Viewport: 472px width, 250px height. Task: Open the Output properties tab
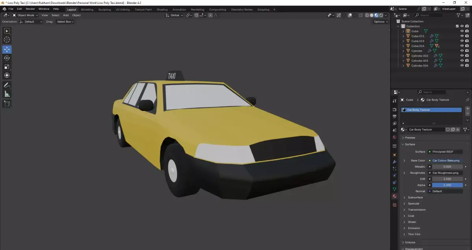pyautogui.click(x=395, y=117)
